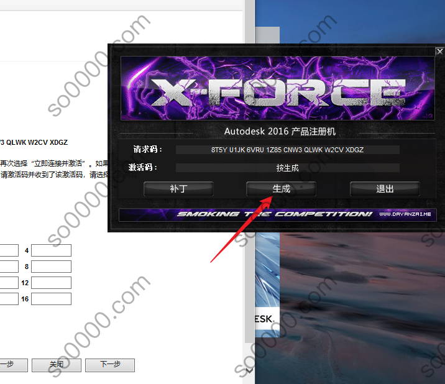Click the 补丁 button in X-Force window

tap(178, 189)
